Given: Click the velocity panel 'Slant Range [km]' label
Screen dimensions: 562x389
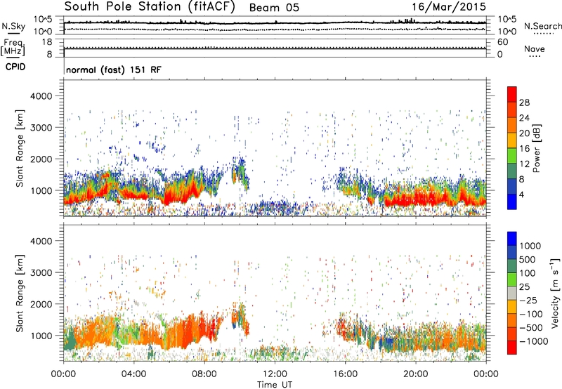Looking at the screenshot, I should 20,293.
